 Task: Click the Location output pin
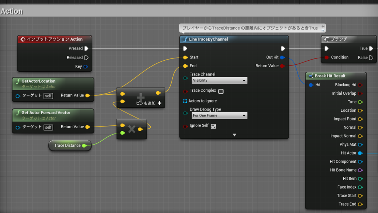pos(360,111)
